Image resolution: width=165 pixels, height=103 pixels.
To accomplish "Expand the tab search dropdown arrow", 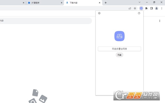I will (139, 2).
